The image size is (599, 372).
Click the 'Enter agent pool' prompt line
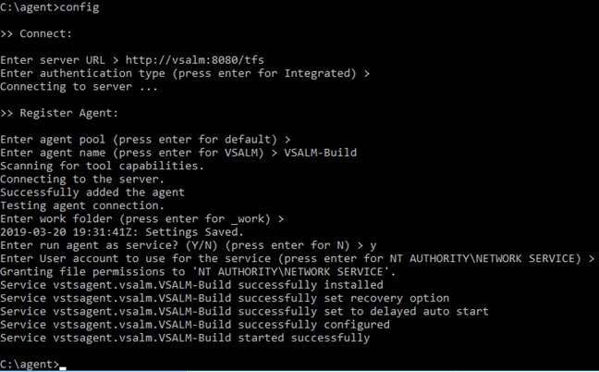[x=145, y=140]
